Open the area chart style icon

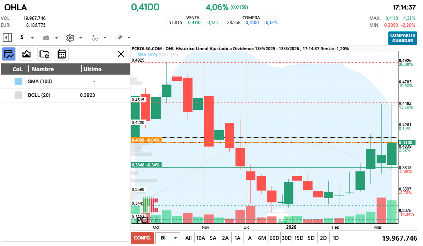tap(26, 54)
